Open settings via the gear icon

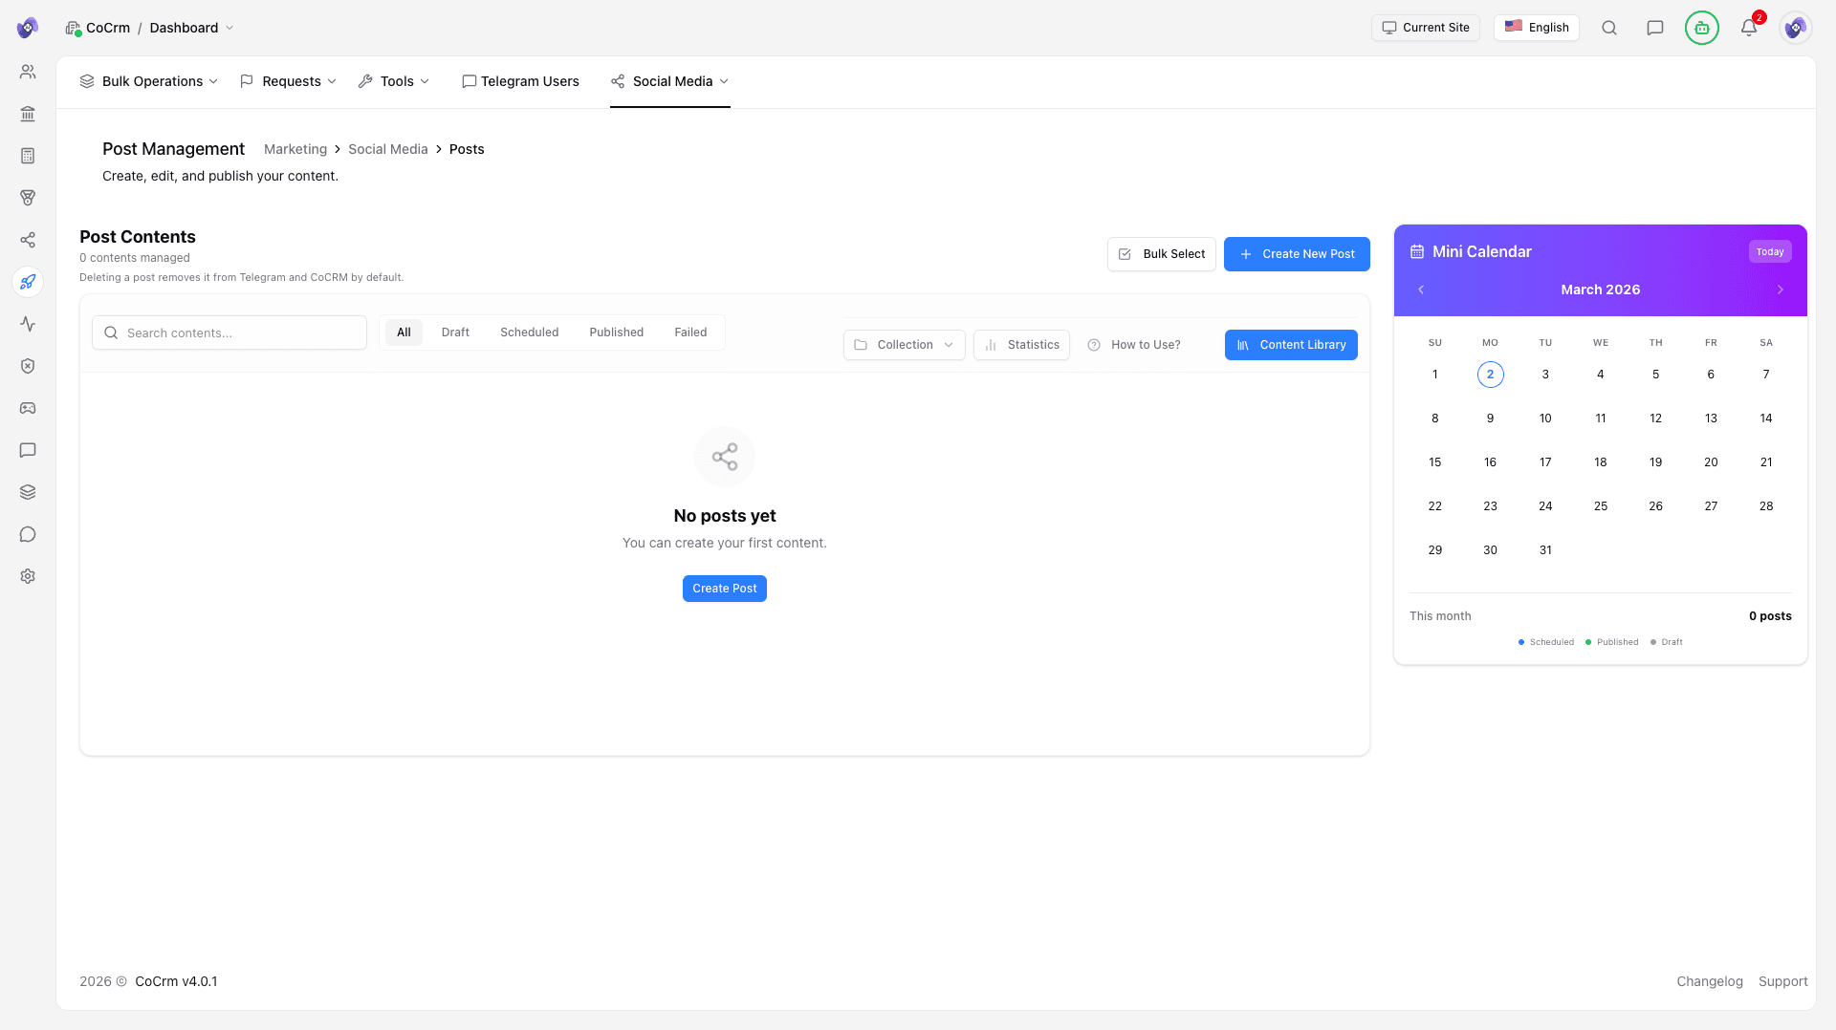tap(28, 576)
